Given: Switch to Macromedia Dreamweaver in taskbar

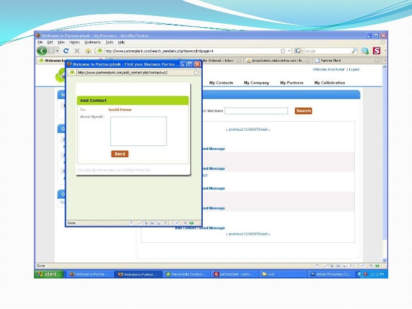Looking at the screenshot, I should pyautogui.click(x=187, y=274).
